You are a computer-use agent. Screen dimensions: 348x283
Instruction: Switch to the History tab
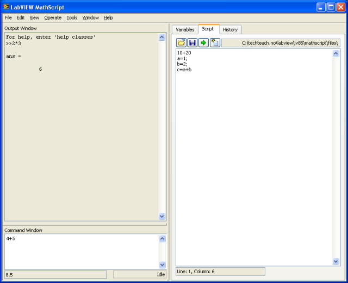230,29
